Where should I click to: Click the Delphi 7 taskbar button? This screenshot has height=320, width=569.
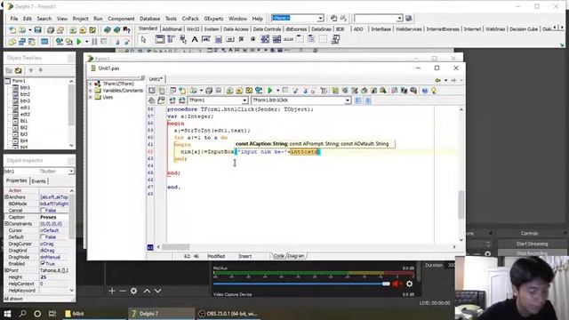pos(161,314)
